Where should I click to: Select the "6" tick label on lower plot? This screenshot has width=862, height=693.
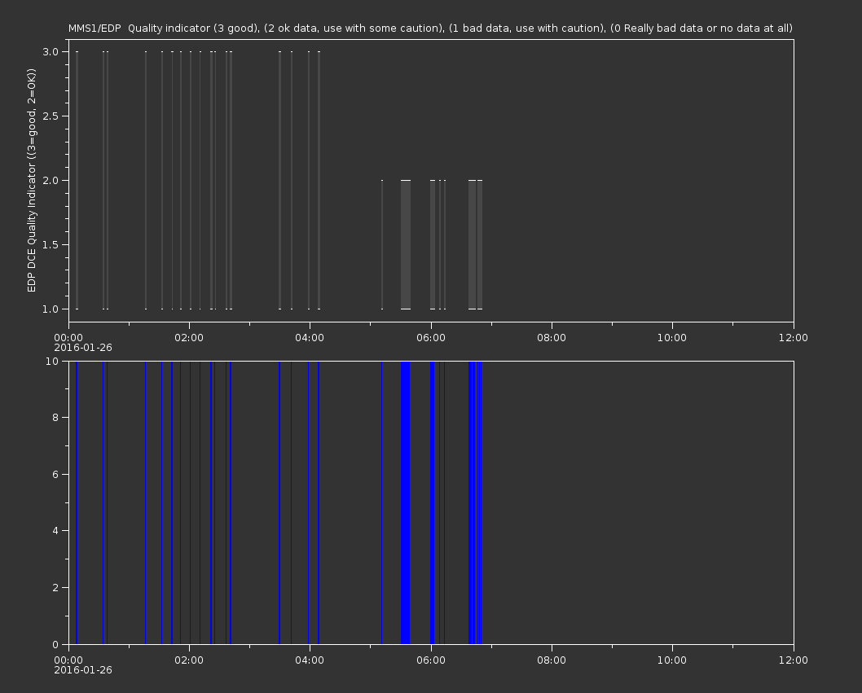click(x=55, y=474)
